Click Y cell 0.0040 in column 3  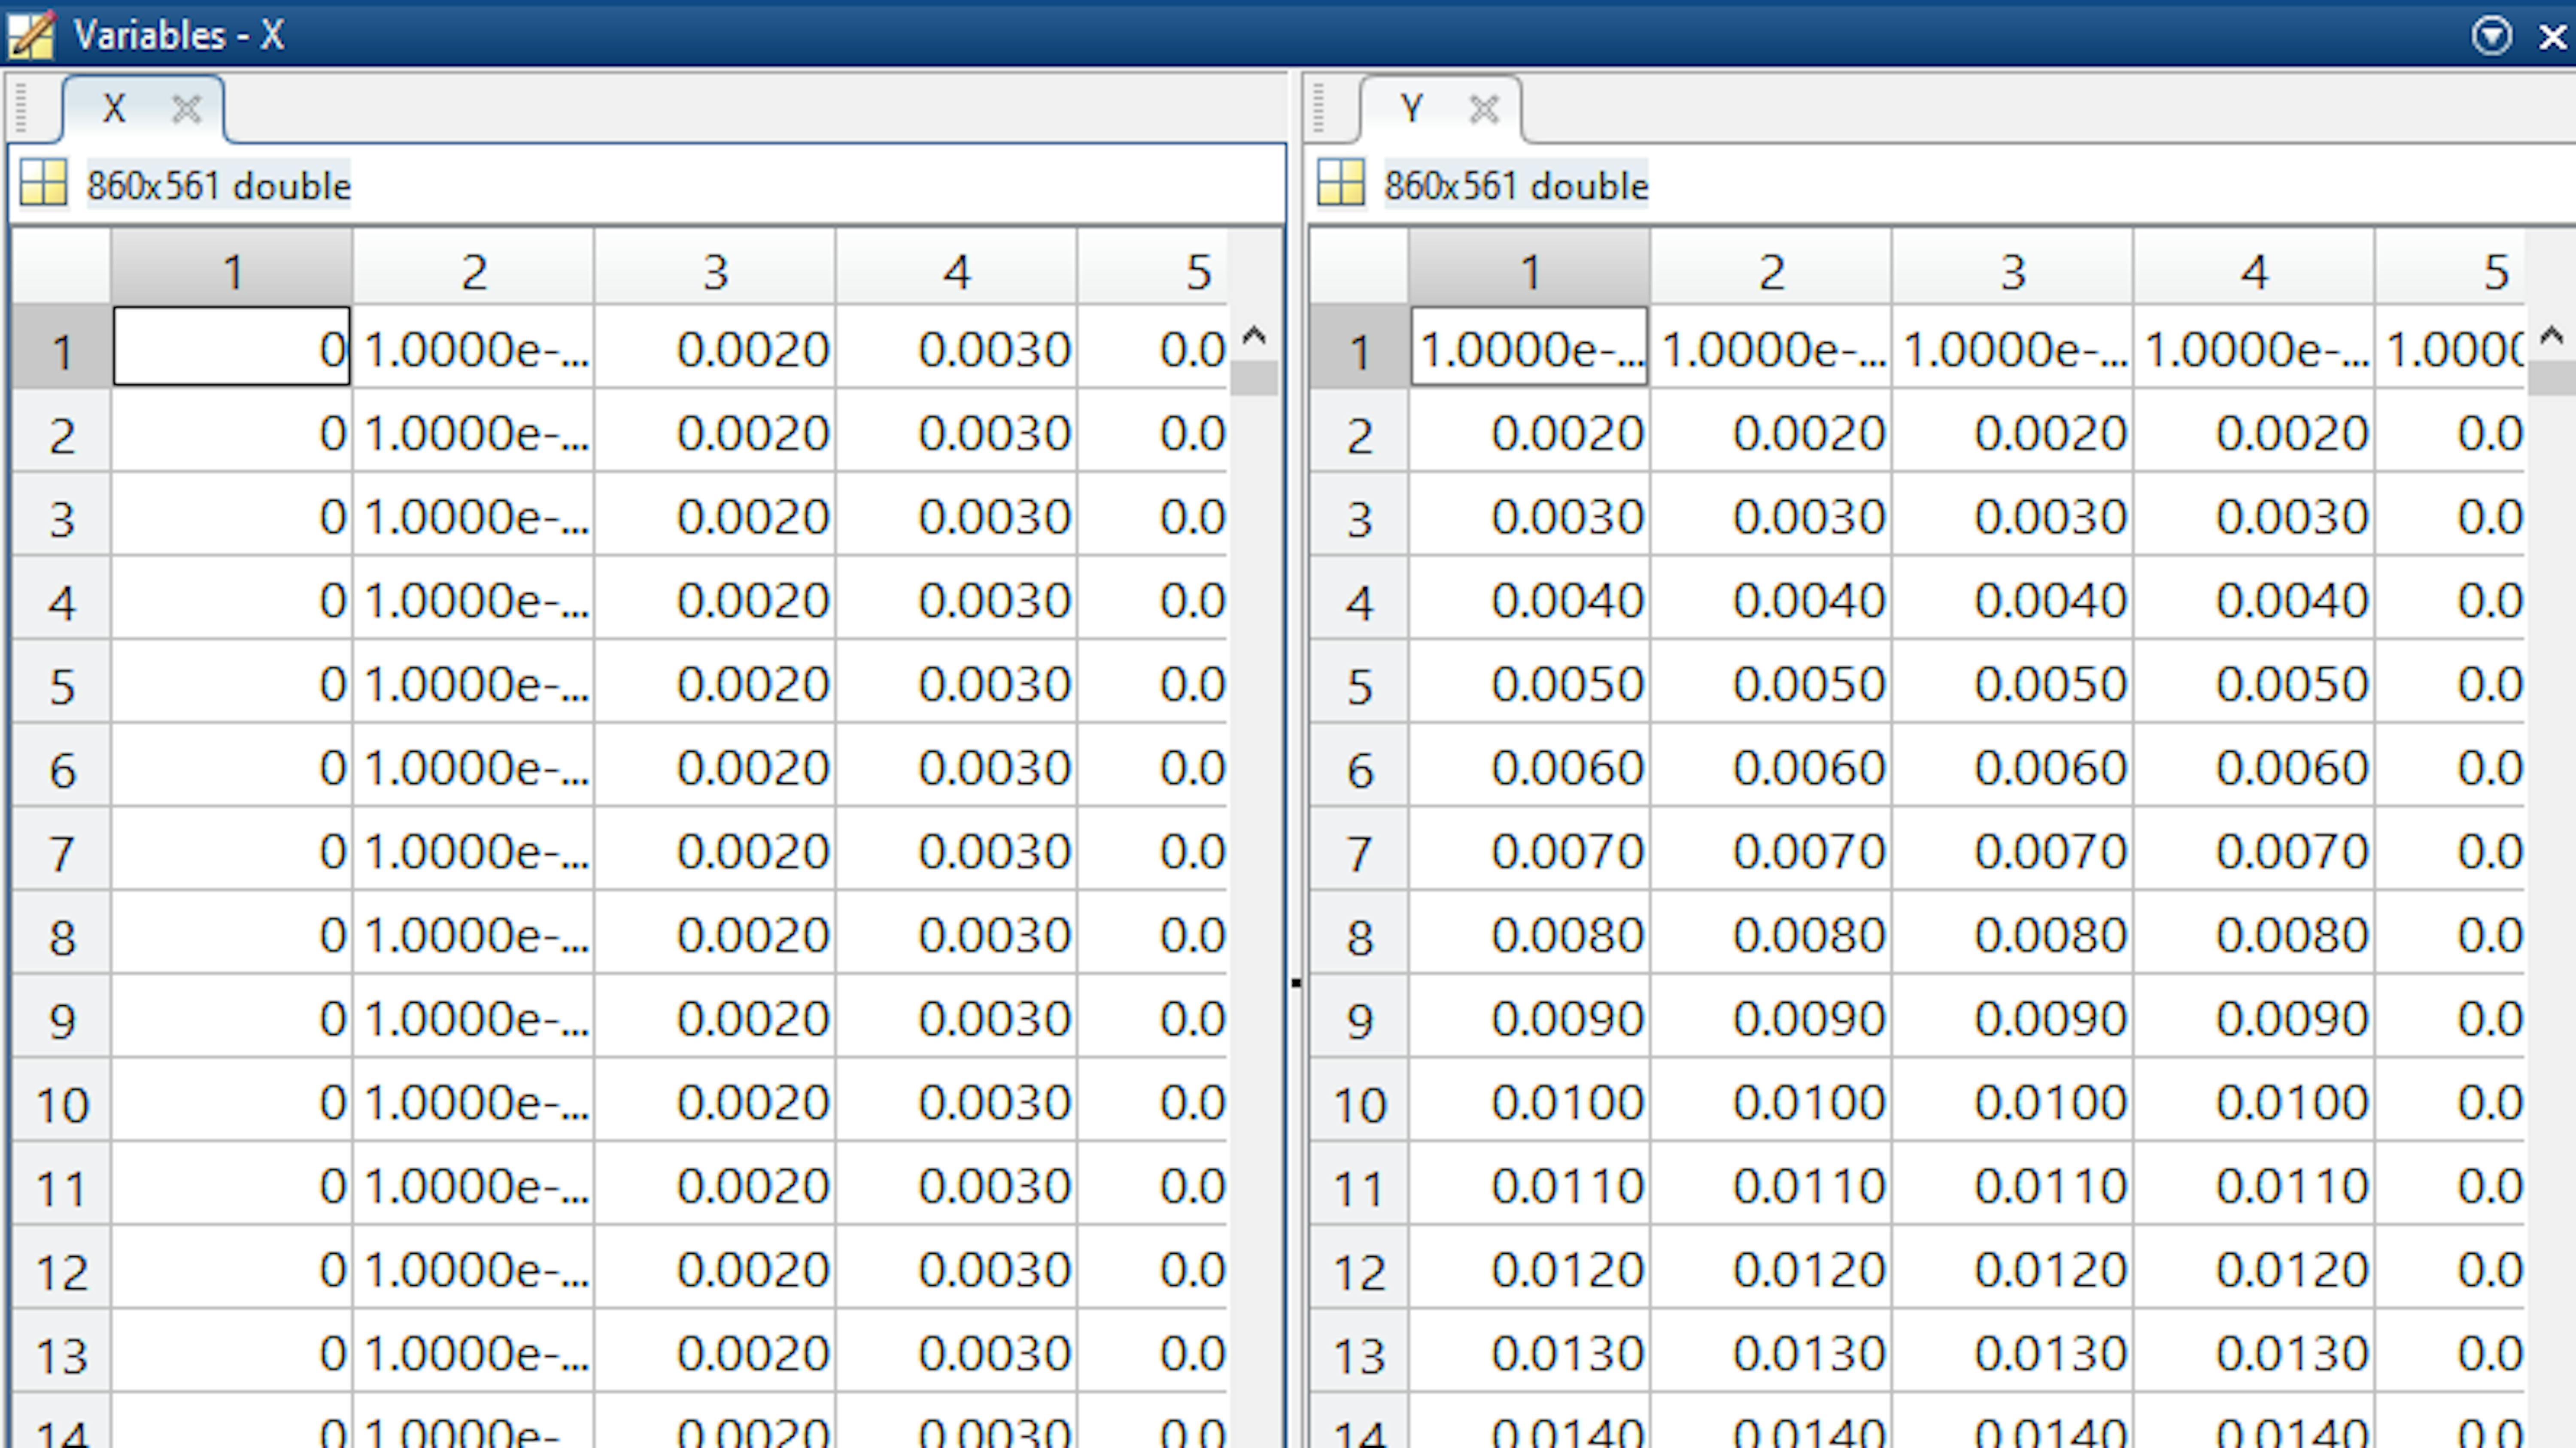[x=2013, y=598]
